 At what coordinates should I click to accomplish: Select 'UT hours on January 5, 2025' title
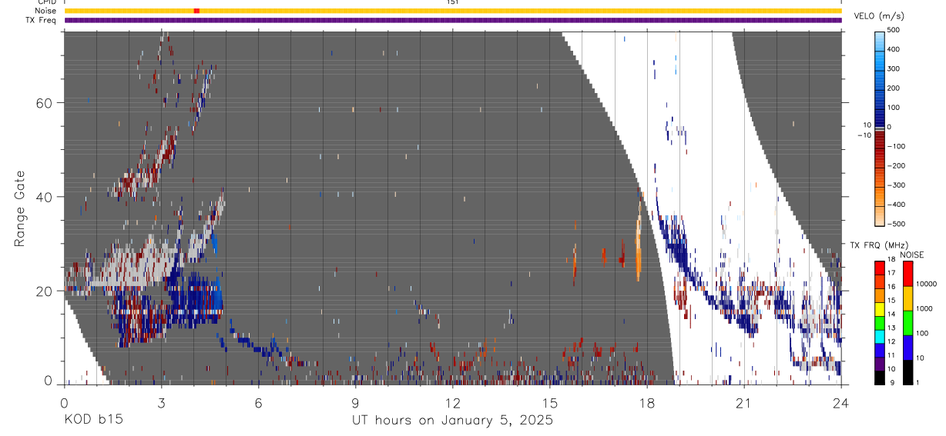click(452, 421)
